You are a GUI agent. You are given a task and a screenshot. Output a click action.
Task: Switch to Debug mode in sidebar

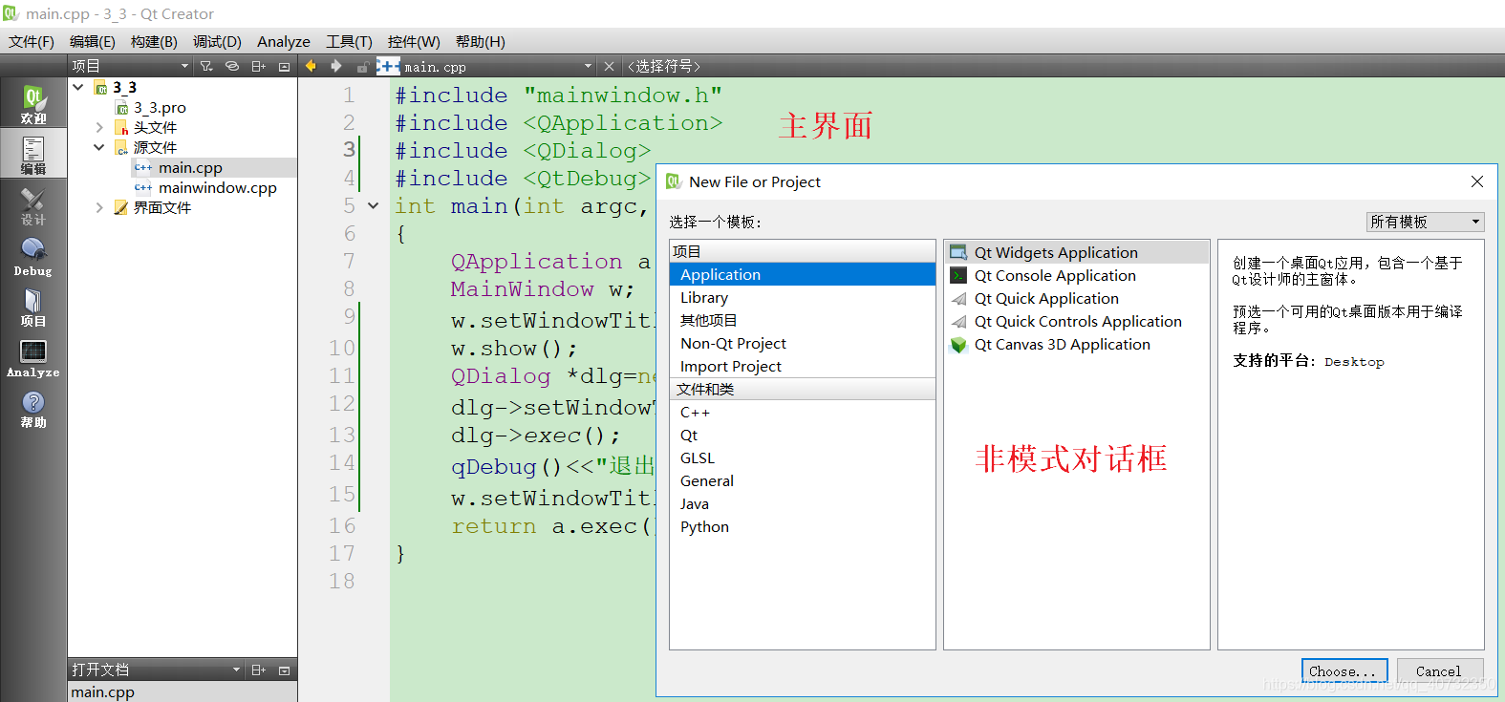tap(33, 256)
